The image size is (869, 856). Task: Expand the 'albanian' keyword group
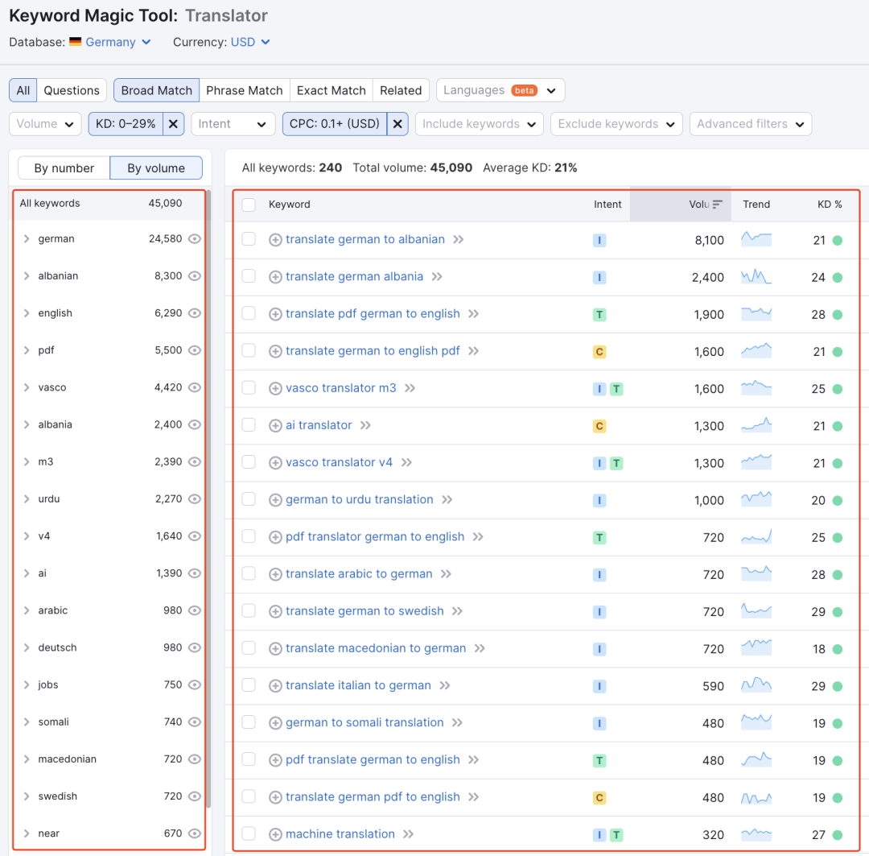pyautogui.click(x=27, y=276)
